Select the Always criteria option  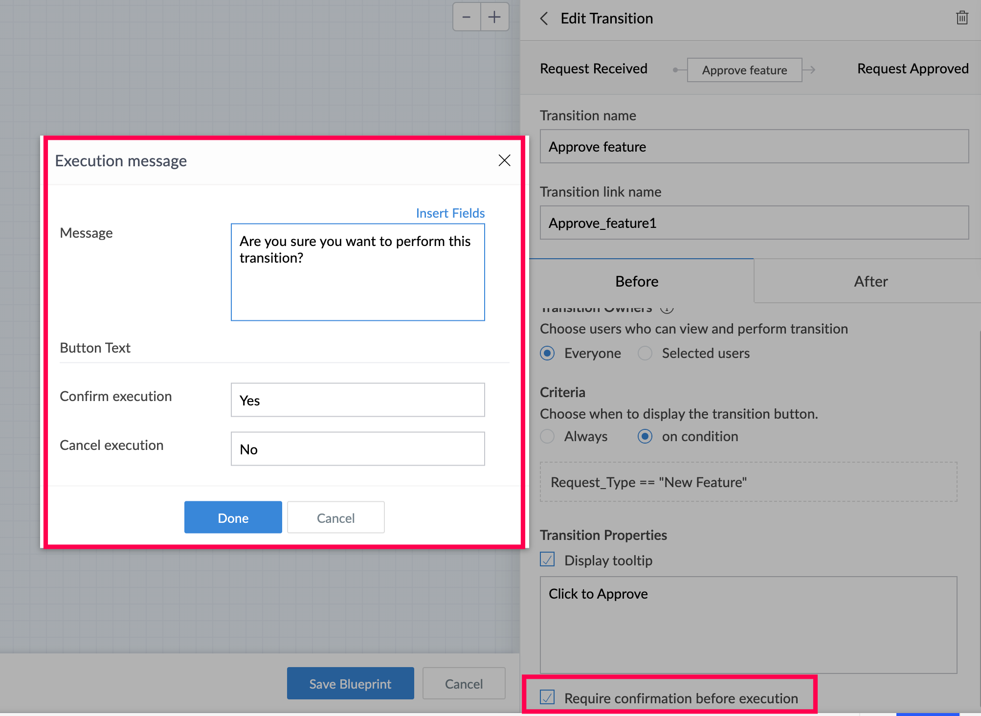(547, 436)
